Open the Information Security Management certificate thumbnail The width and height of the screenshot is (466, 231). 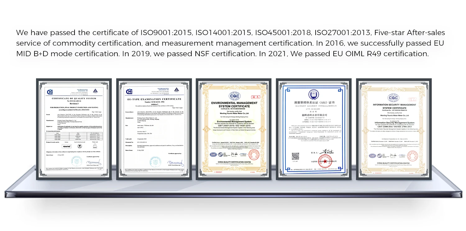pyautogui.click(x=394, y=129)
